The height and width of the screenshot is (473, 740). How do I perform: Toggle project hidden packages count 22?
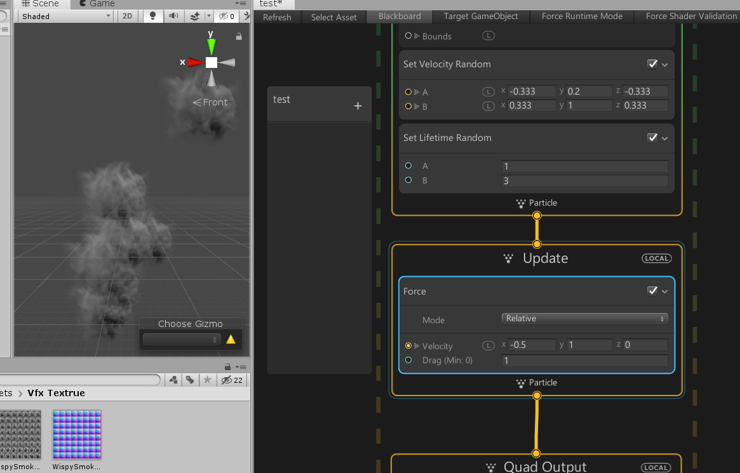pos(232,380)
